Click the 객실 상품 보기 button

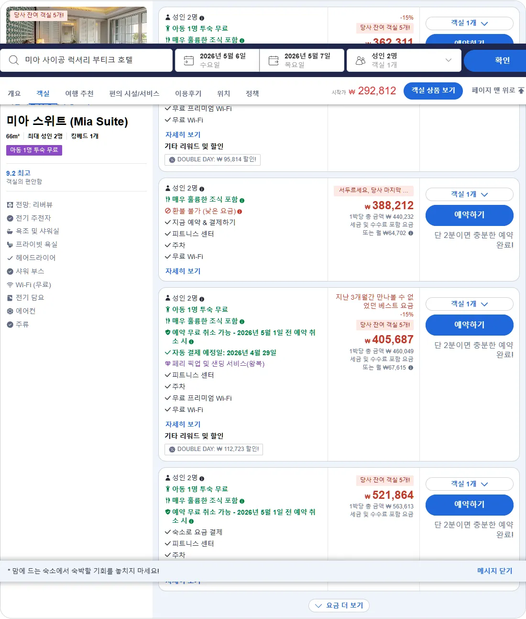(433, 90)
